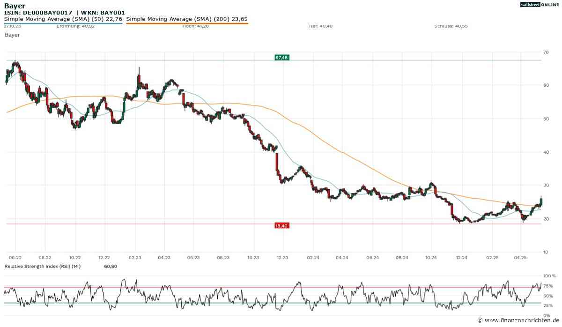Click the blue SMA (50) legend color line

63,23
